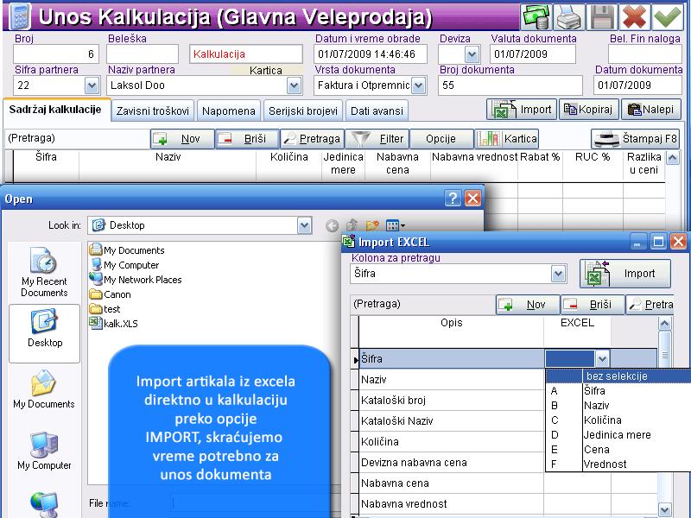Click the floppy disk save icon
Viewport: 691px width, 518px height.
coord(602,17)
